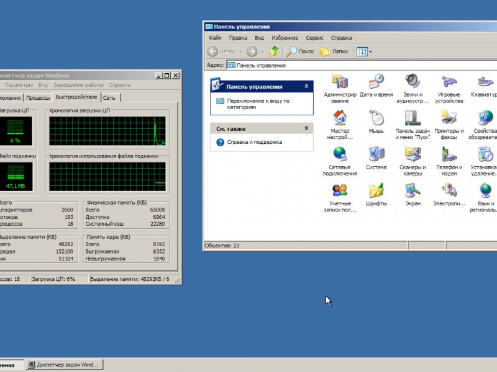
Task: Click the CPU history graph in Task Manager
Action: coord(107,131)
